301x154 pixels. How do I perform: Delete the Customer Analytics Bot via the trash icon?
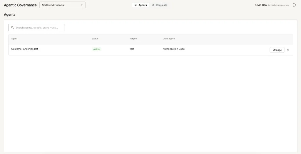287,50
